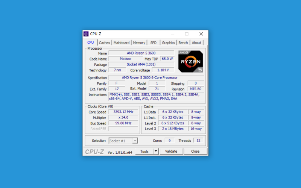Screen dimensions: 301x188
Task: Click the Threads value 12
Action: click(x=198, y=140)
